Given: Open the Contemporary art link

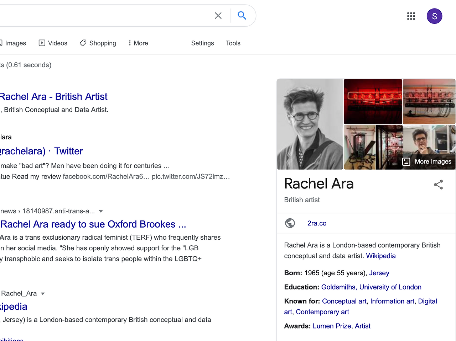Looking at the screenshot, I should (x=322, y=312).
